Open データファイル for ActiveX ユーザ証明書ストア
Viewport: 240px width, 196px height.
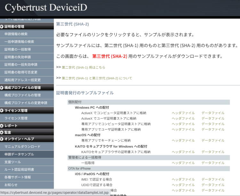pyautogui.click(x=213, y=119)
